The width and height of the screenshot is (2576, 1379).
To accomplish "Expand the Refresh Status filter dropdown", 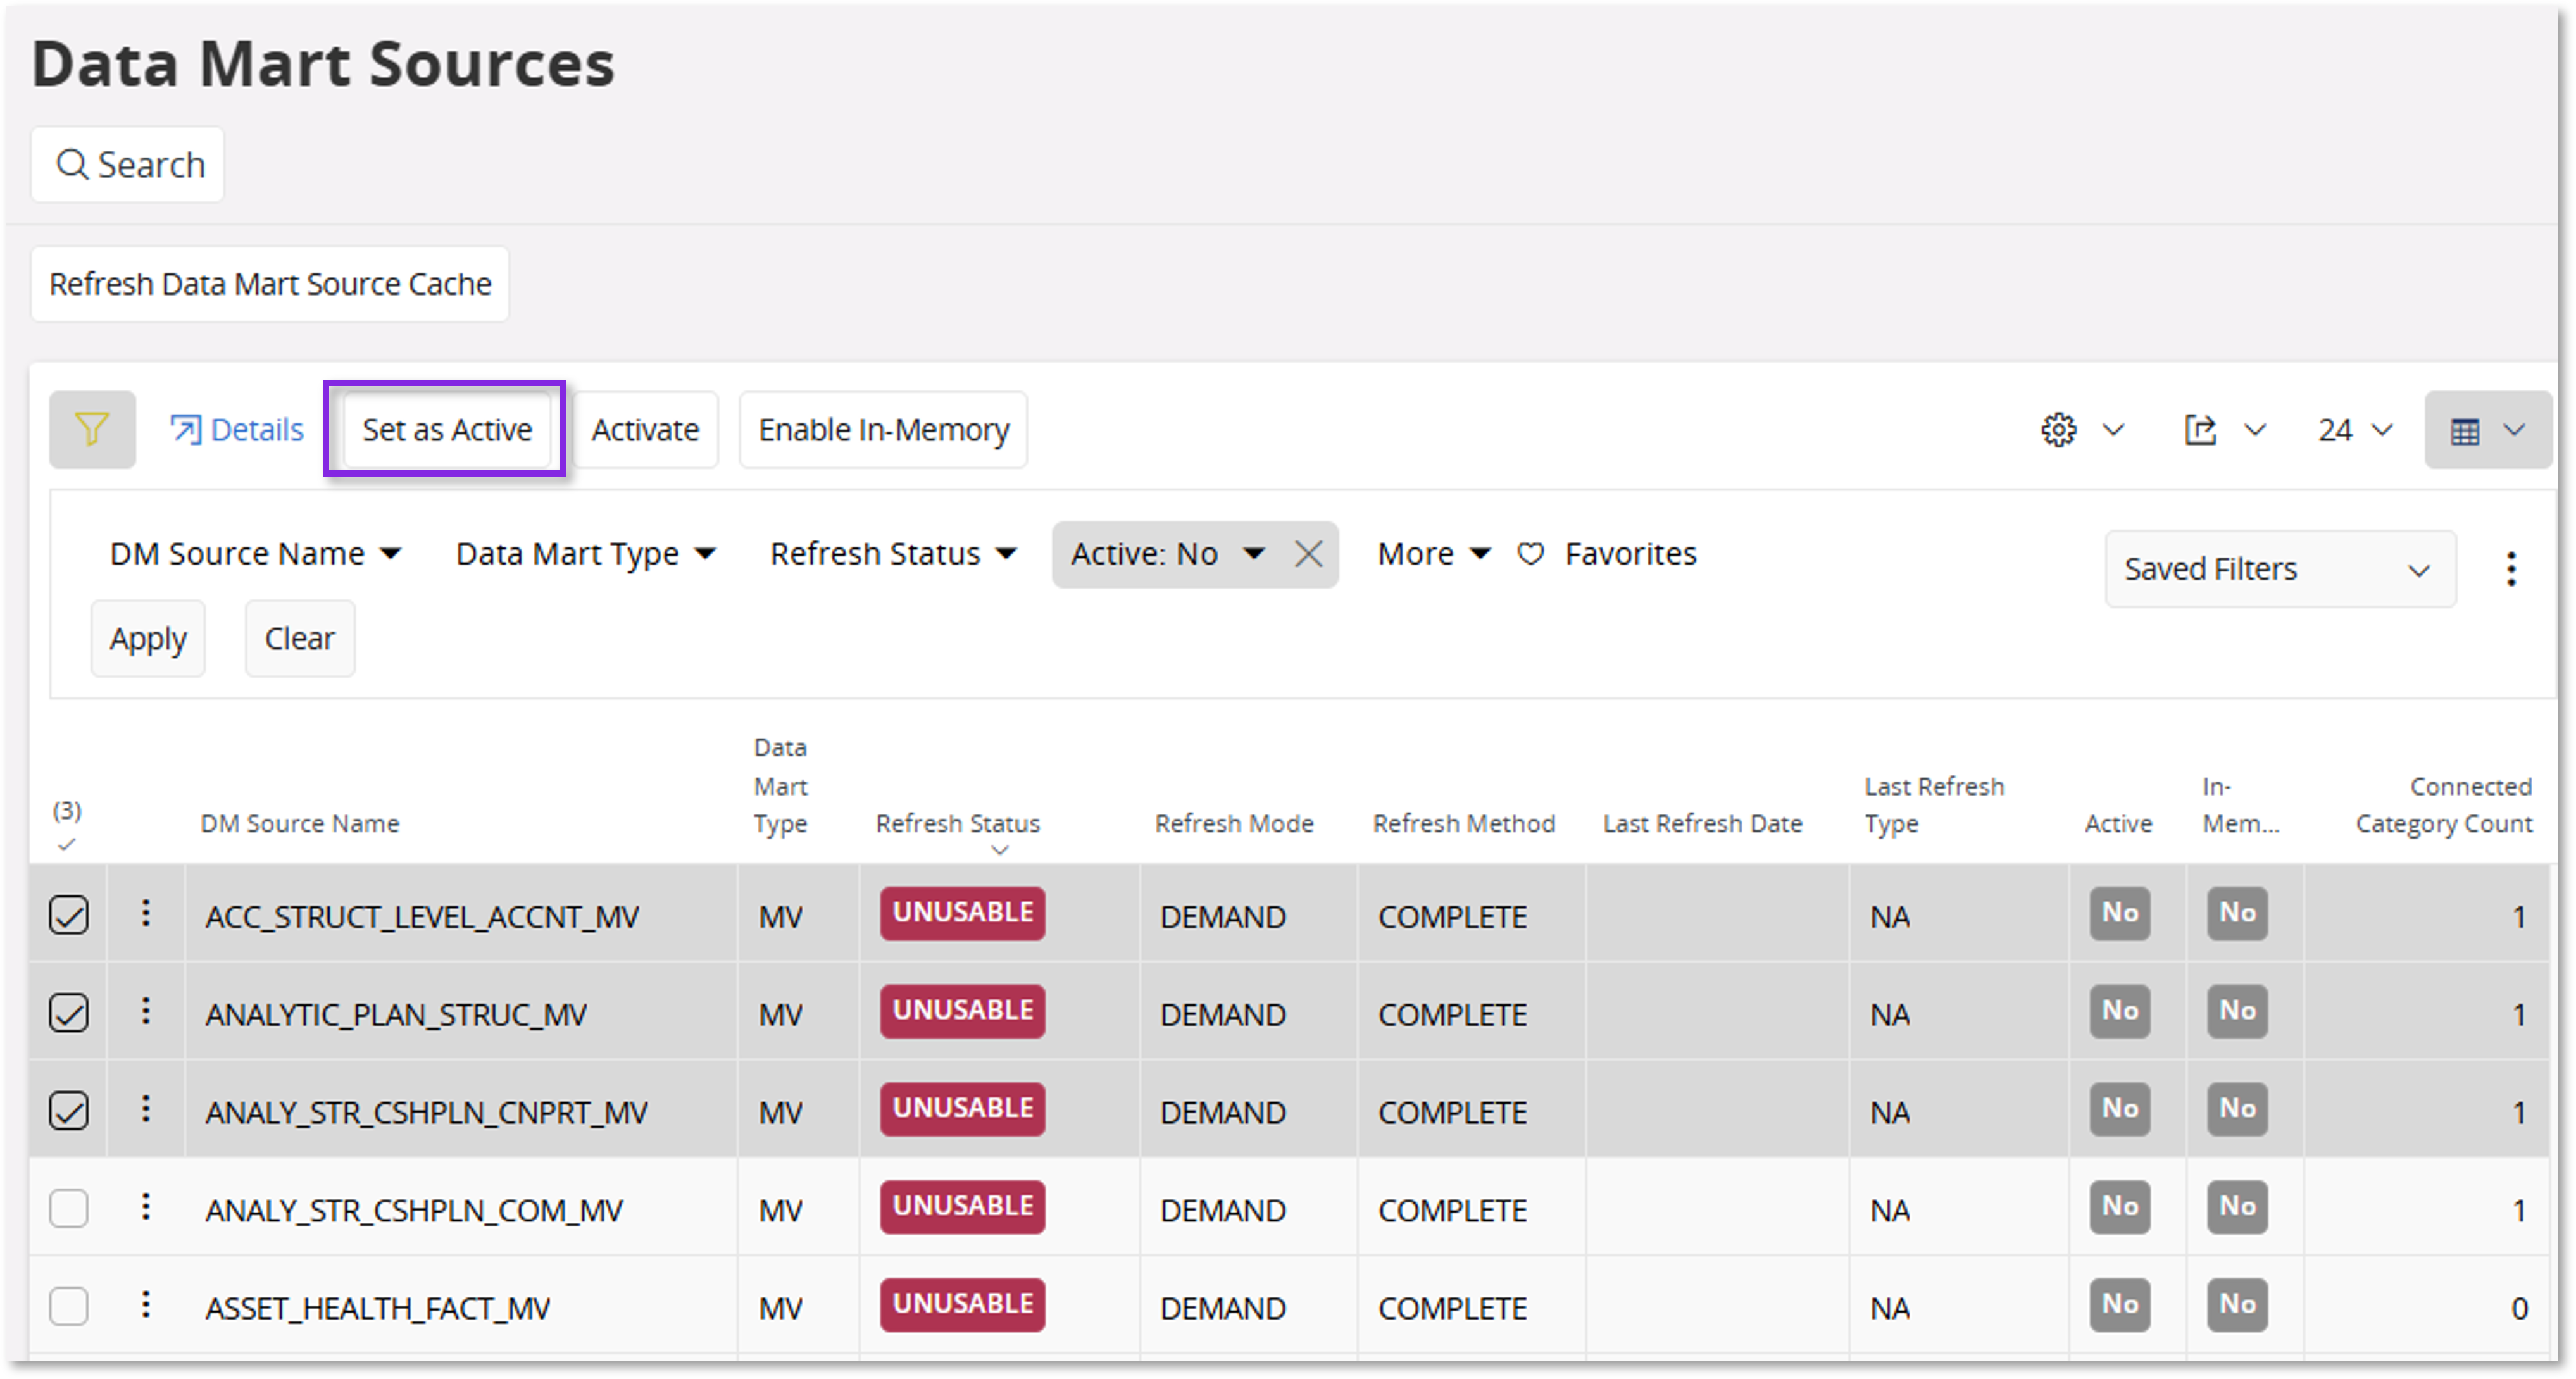I will coord(894,554).
